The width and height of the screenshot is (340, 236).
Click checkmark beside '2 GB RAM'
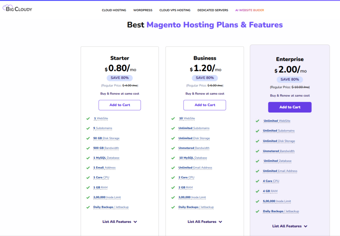(173, 188)
